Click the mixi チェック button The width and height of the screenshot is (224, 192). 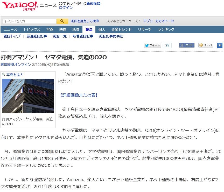206,45
